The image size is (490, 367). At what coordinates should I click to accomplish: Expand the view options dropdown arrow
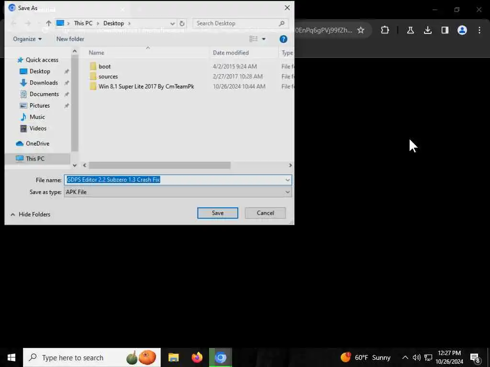[x=264, y=39]
